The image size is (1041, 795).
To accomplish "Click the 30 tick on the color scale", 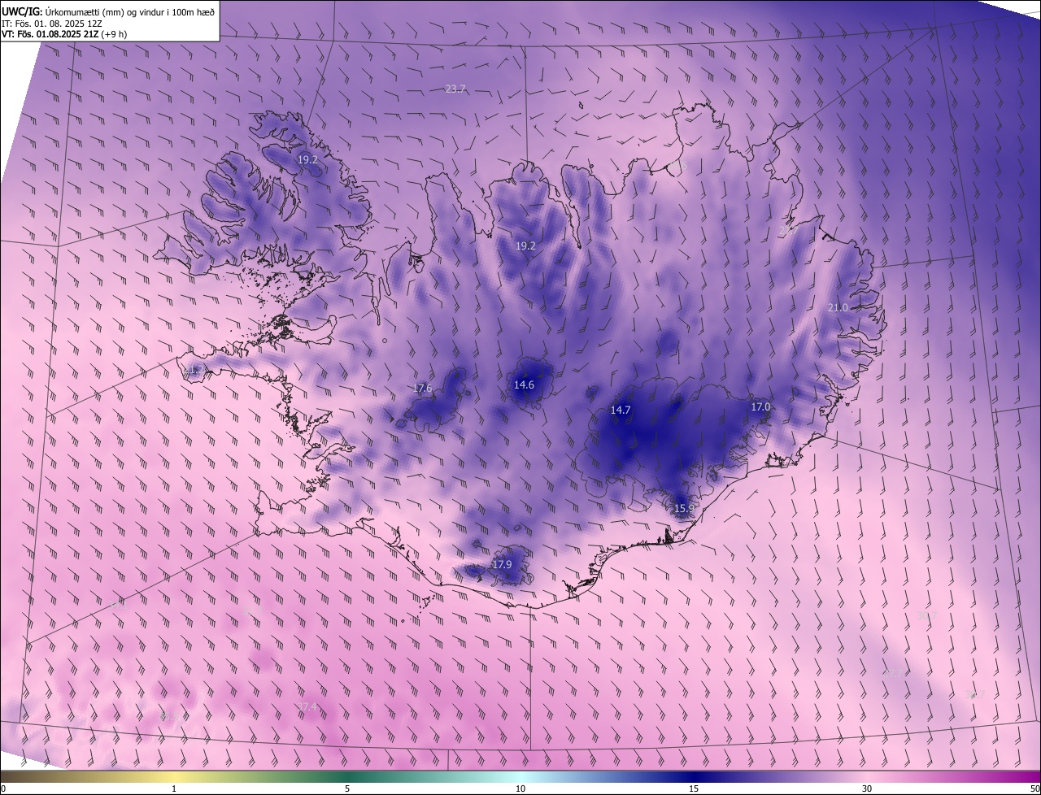I will click(x=867, y=788).
